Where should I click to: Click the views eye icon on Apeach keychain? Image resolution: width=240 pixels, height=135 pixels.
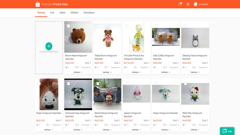point(125,125)
